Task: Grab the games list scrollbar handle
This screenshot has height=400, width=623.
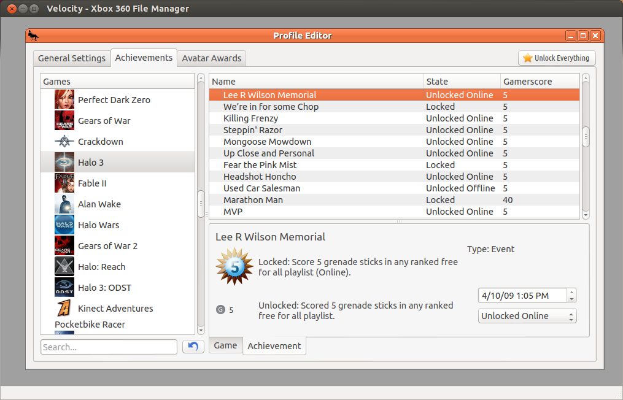Action: pyautogui.click(x=201, y=204)
